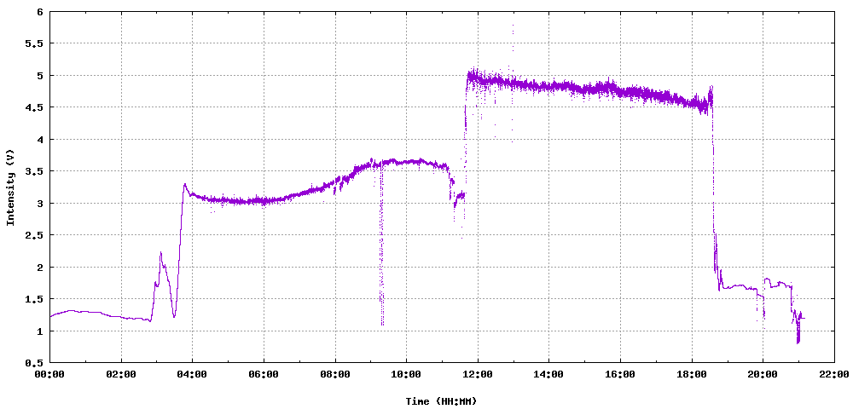Screen dimensions: 853x409
Task: Click the 5.5 intensity axis value
Action: point(34,43)
